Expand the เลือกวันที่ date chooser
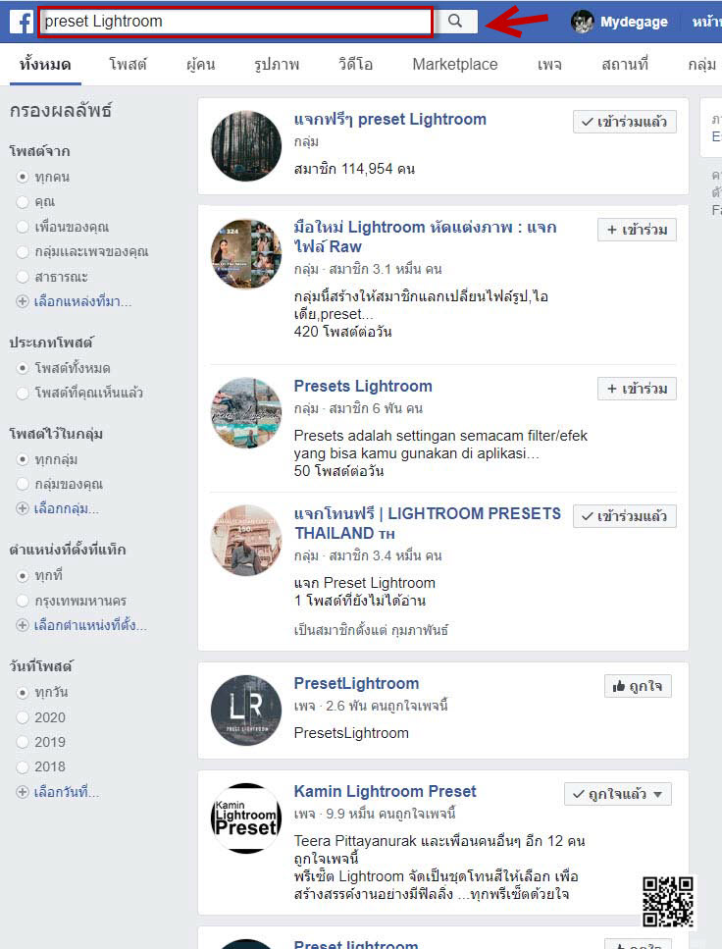722x949 pixels. click(67, 792)
